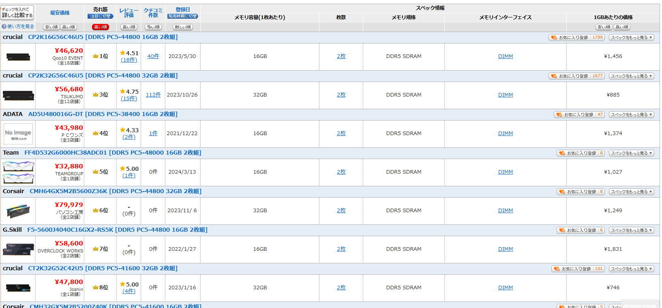This screenshot has height=308, width=662.
Task: Select the red 高い順 bestseller sort
Action: [x=100, y=27]
